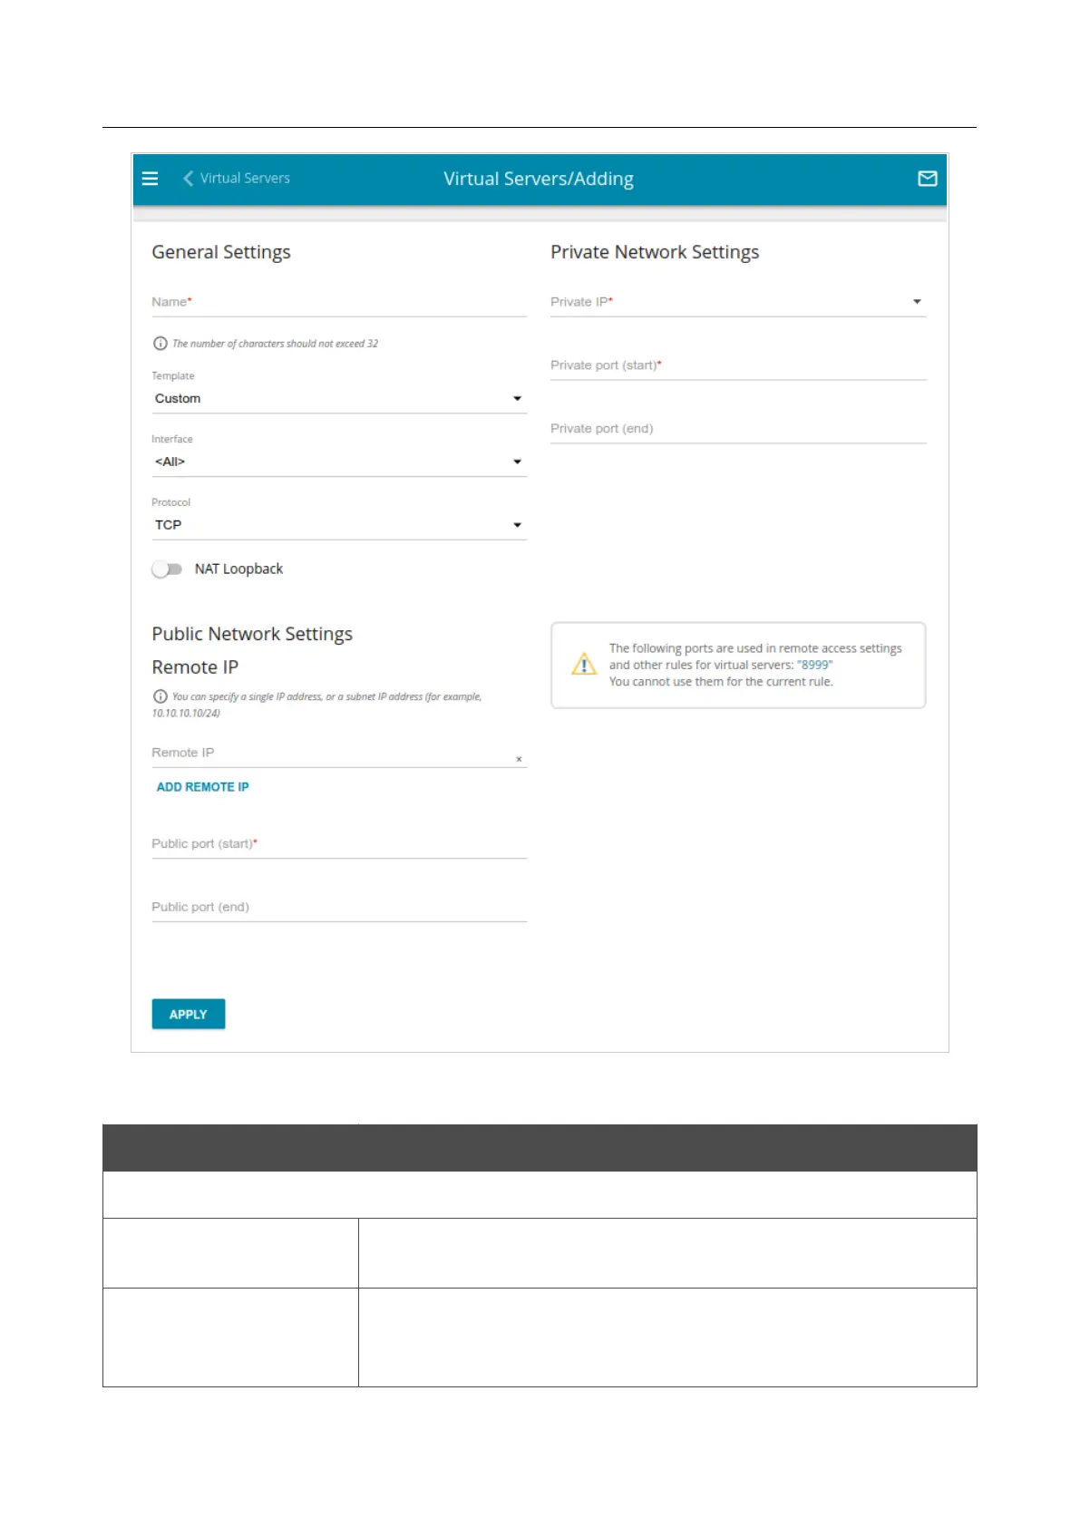Focus the Private port (start) field

point(737,365)
